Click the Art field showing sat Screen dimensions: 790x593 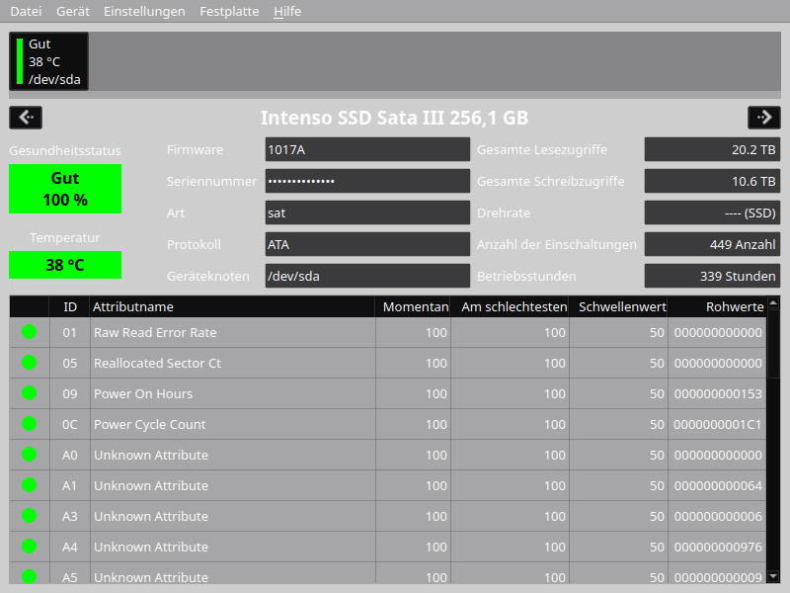tap(367, 212)
